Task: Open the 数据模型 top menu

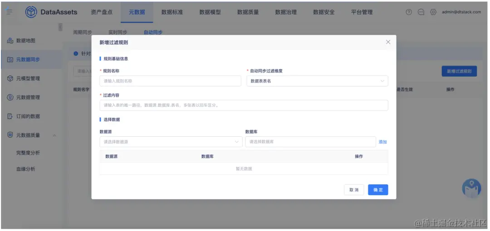Action: [x=210, y=12]
